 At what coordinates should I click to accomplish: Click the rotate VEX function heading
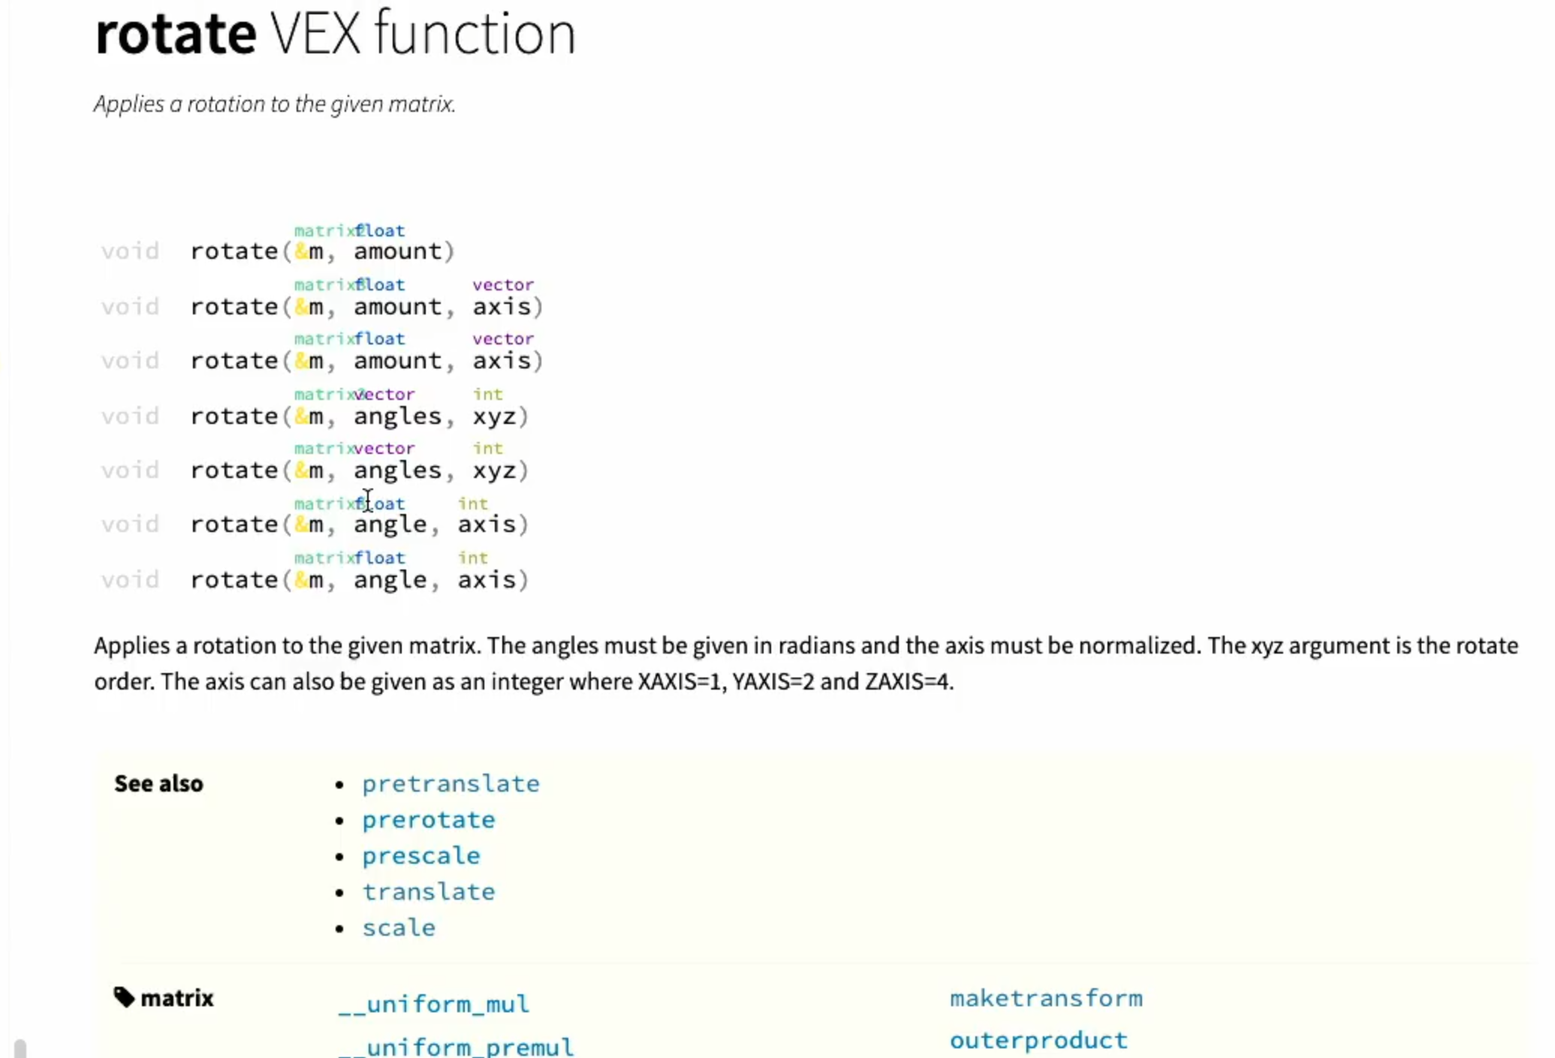tap(336, 34)
